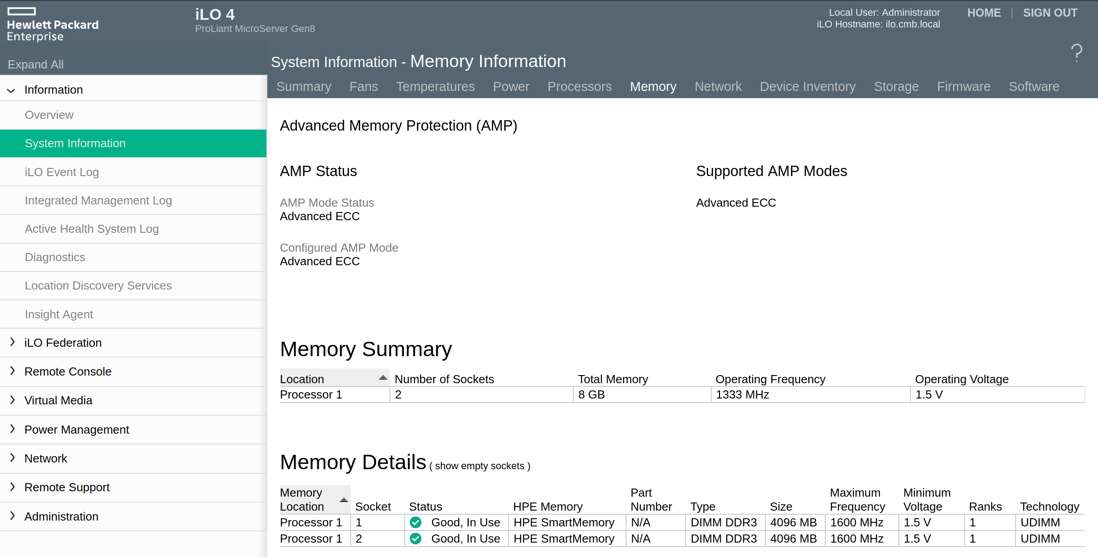
Task: Click Expand All in sidebar
Action: tap(36, 64)
